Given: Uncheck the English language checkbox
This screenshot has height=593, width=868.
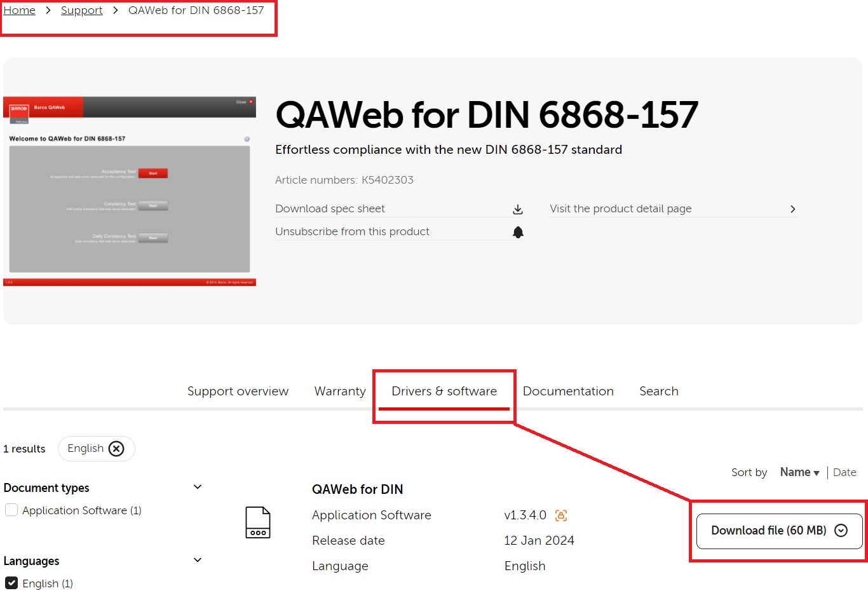Looking at the screenshot, I should point(11,583).
